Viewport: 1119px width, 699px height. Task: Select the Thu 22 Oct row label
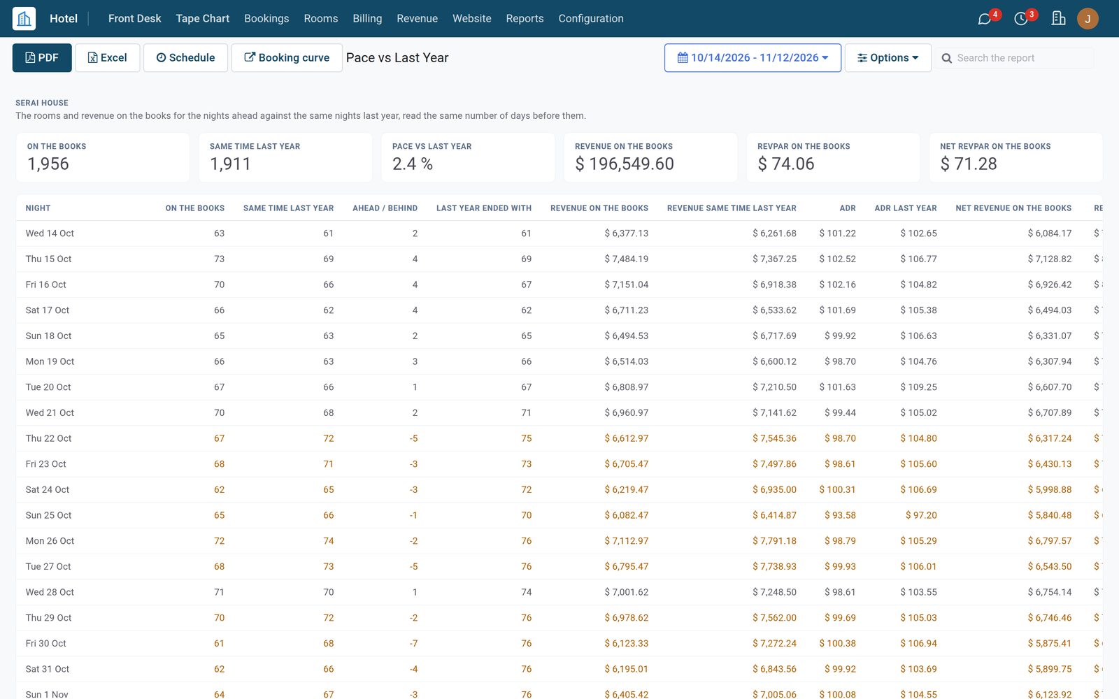coord(49,438)
